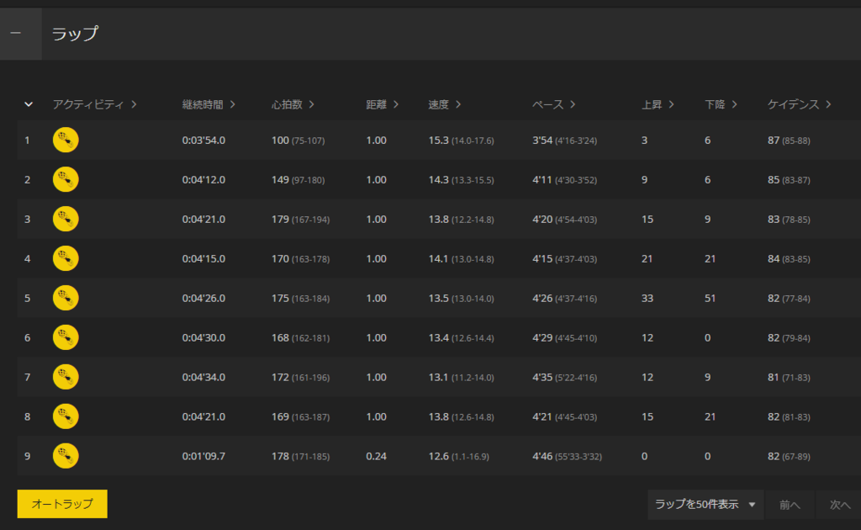The image size is (861, 530).
Task: Click the running activity icon in lap 1
Action: coord(66,140)
